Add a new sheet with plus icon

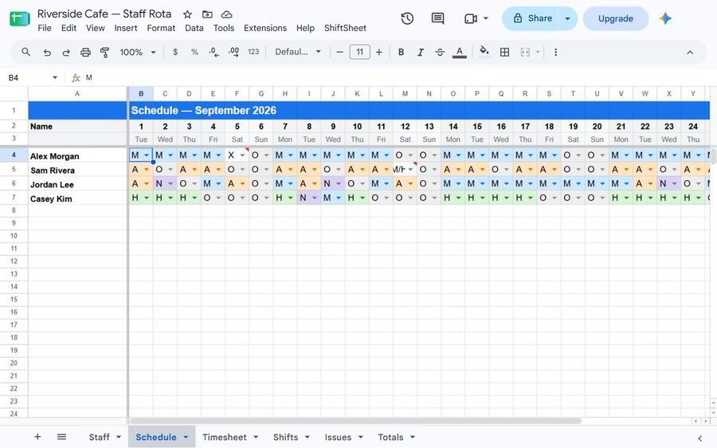(37, 437)
